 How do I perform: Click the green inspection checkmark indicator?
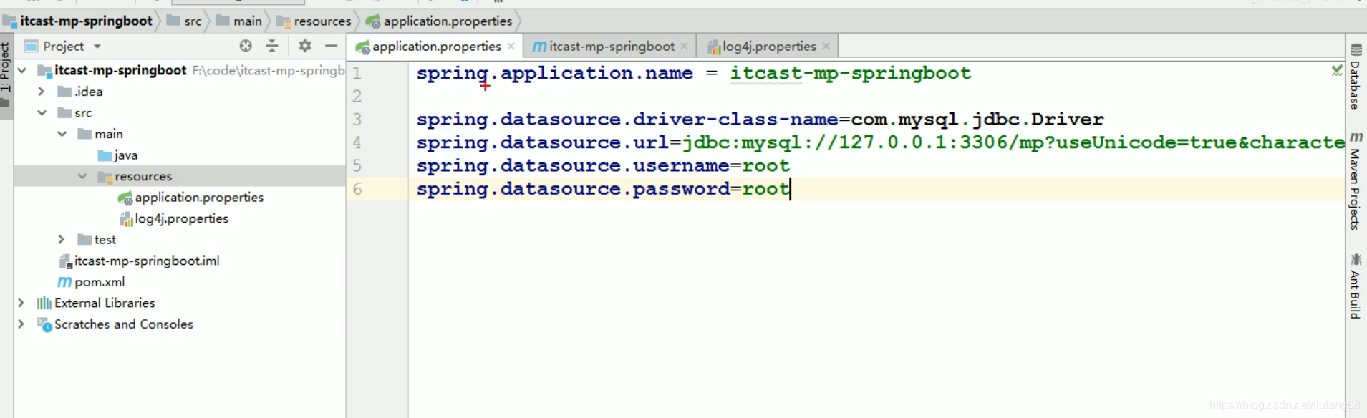1336,70
